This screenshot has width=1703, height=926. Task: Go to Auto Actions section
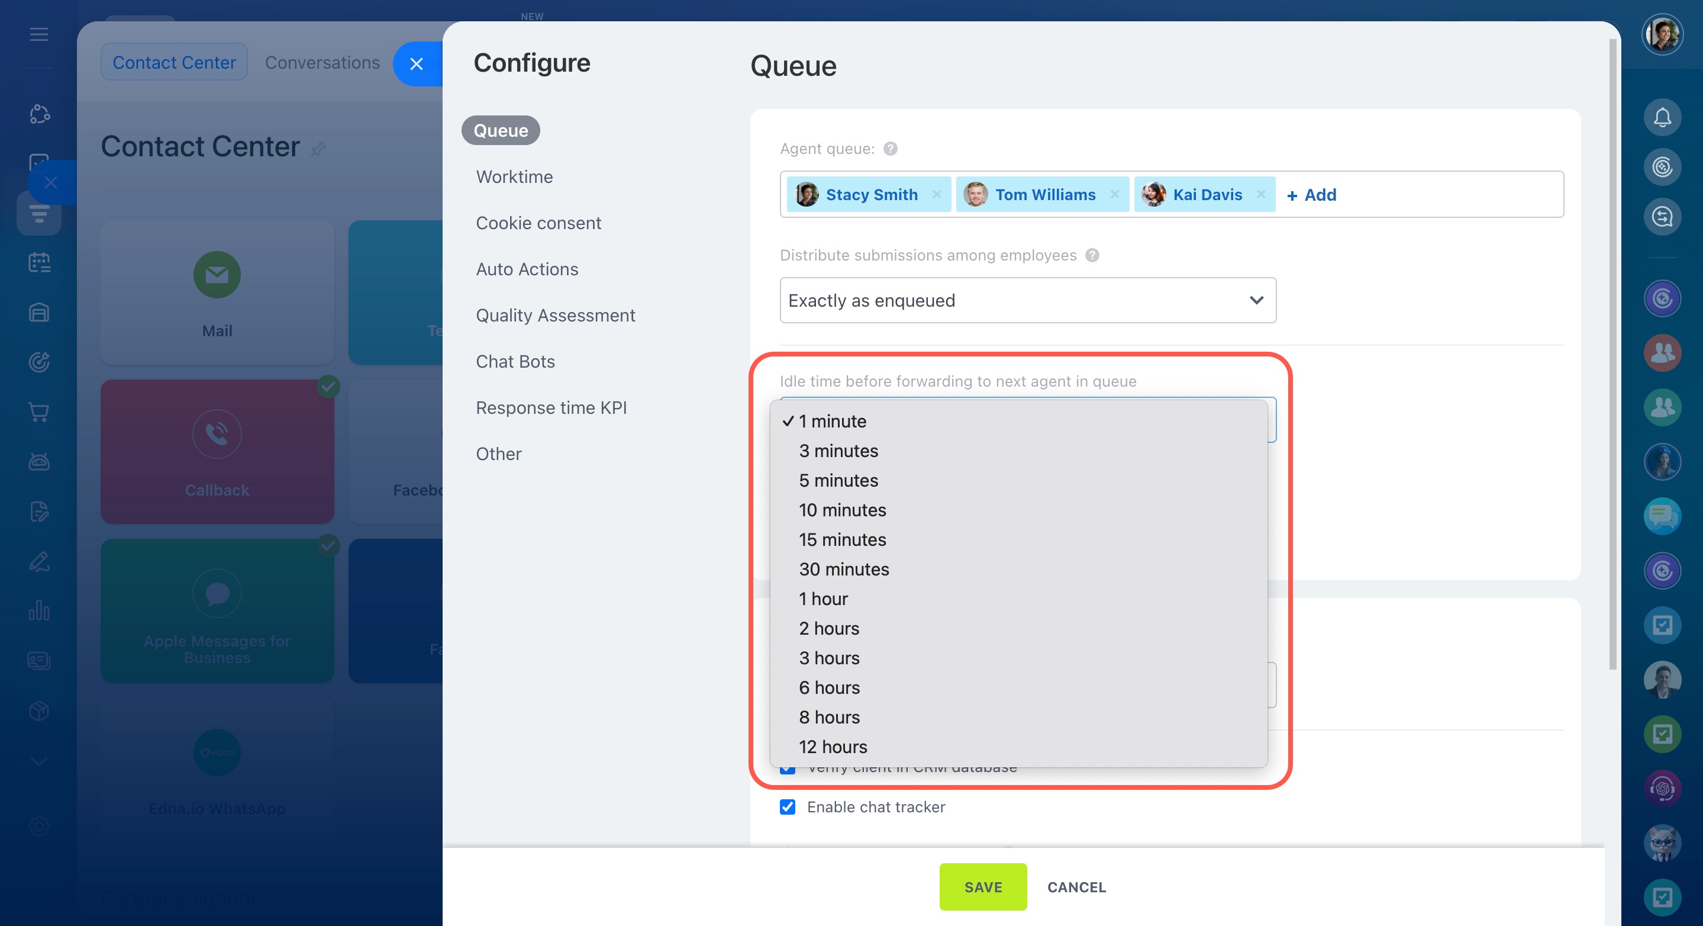(527, 269)
